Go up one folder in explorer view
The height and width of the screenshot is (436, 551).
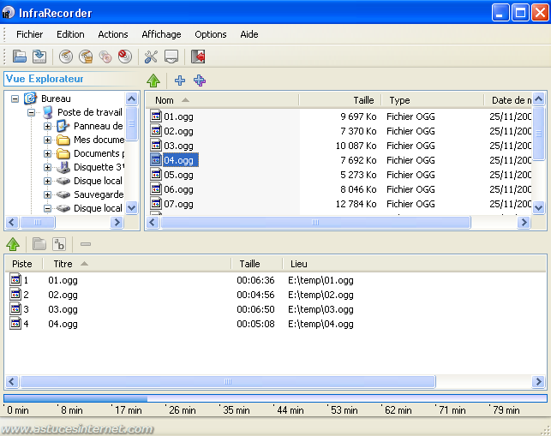click(x=153, y=81)
